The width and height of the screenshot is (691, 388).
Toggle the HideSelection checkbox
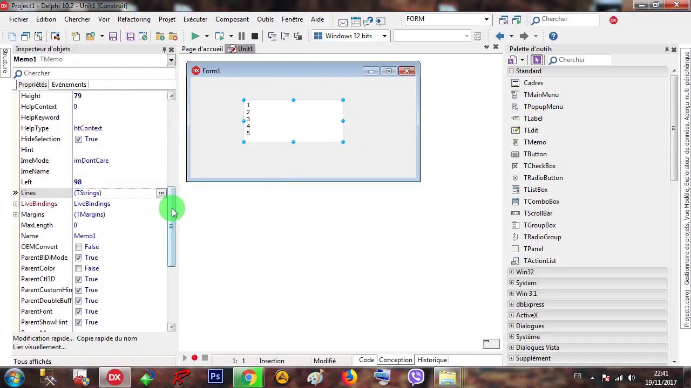pos(78,139)
